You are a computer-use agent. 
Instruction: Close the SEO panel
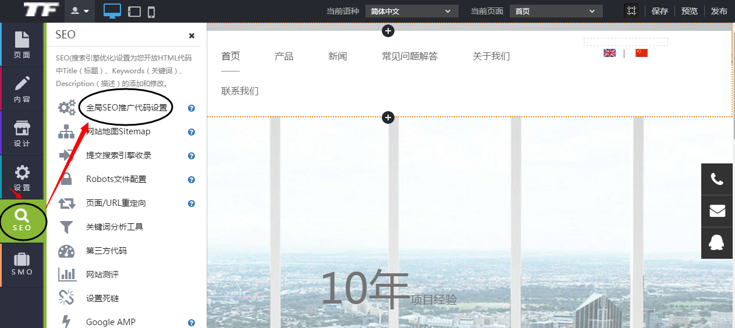click(191, 35)
